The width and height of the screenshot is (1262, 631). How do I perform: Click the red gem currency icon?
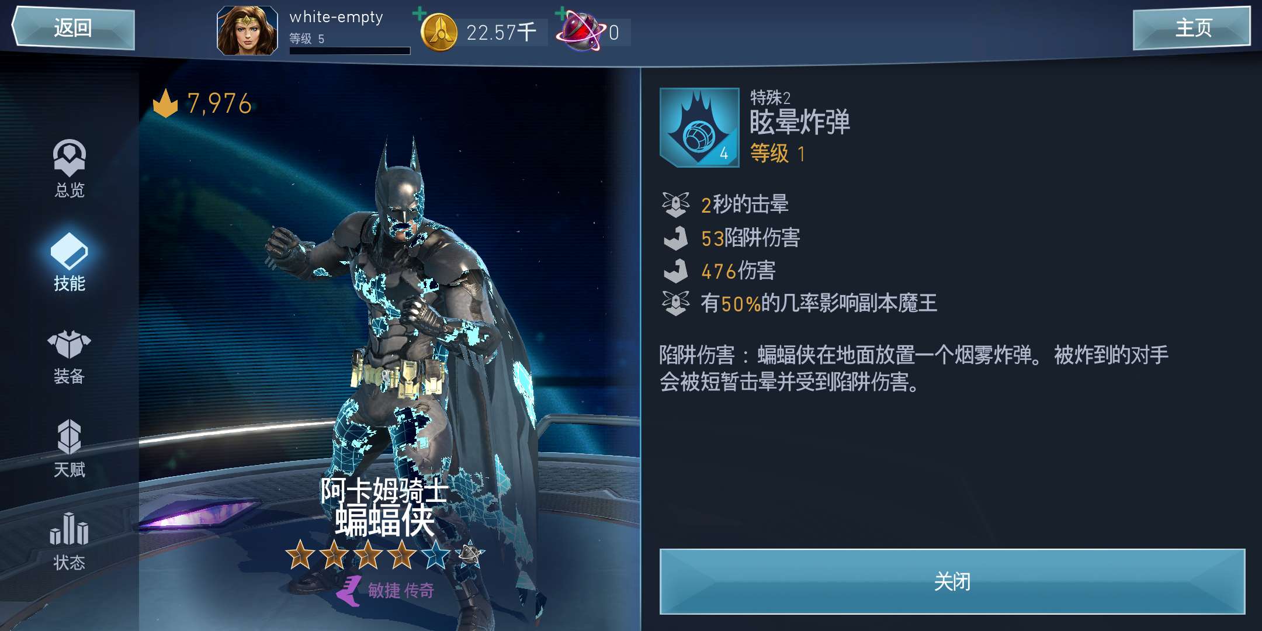tap(580, 33)
